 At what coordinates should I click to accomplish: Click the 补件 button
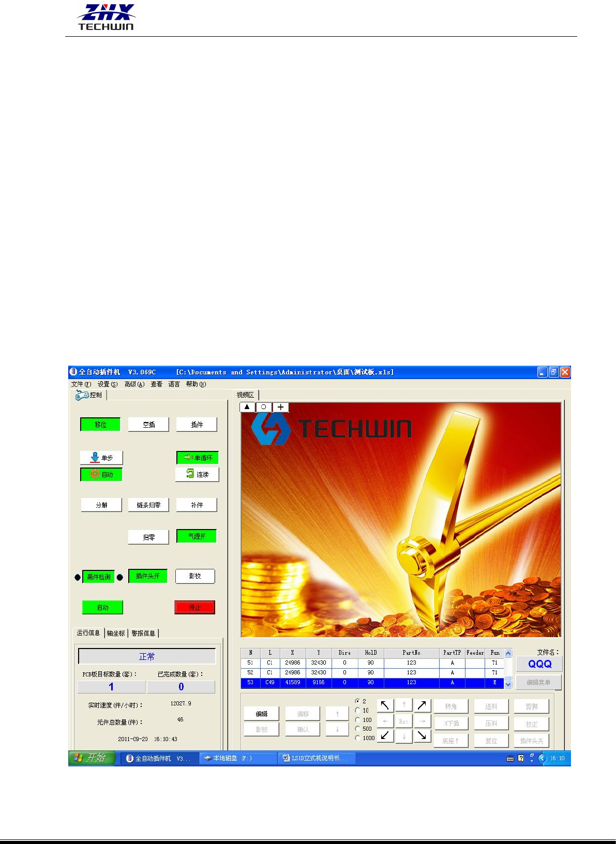197,505
